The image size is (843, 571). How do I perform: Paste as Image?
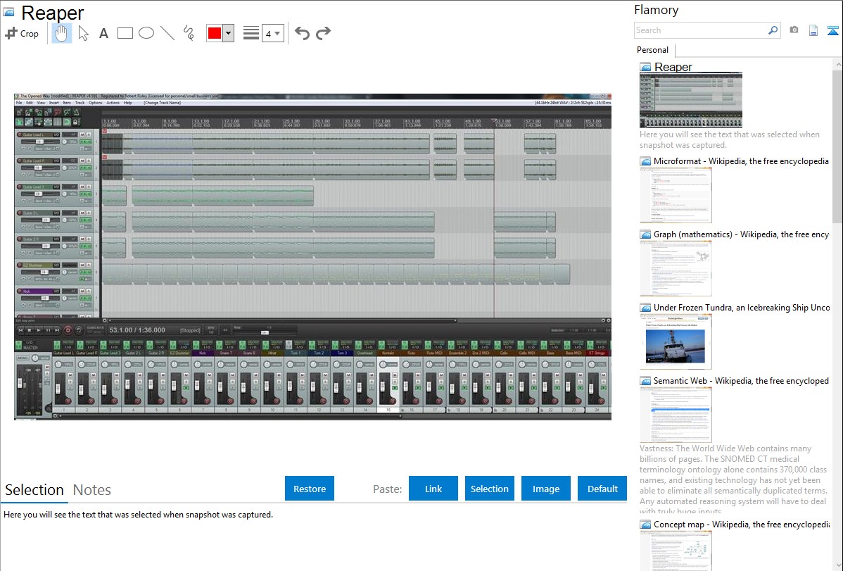pos(546,489)
